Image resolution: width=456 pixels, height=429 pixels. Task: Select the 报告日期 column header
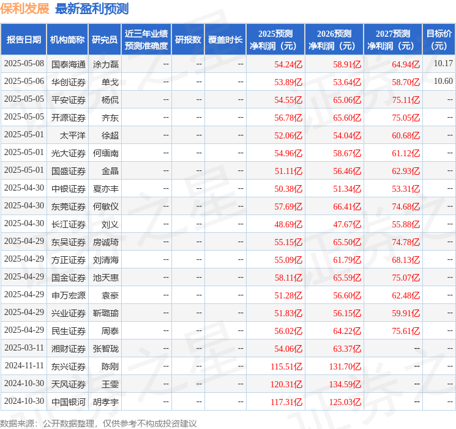(x=24, y=39)
